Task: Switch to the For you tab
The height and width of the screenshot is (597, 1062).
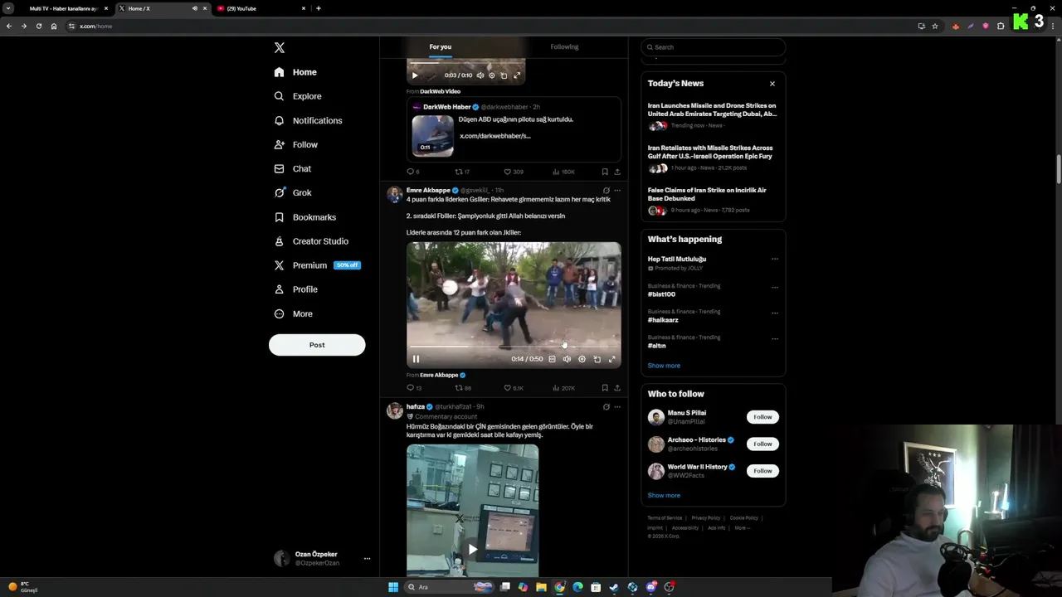Action: 441,47
